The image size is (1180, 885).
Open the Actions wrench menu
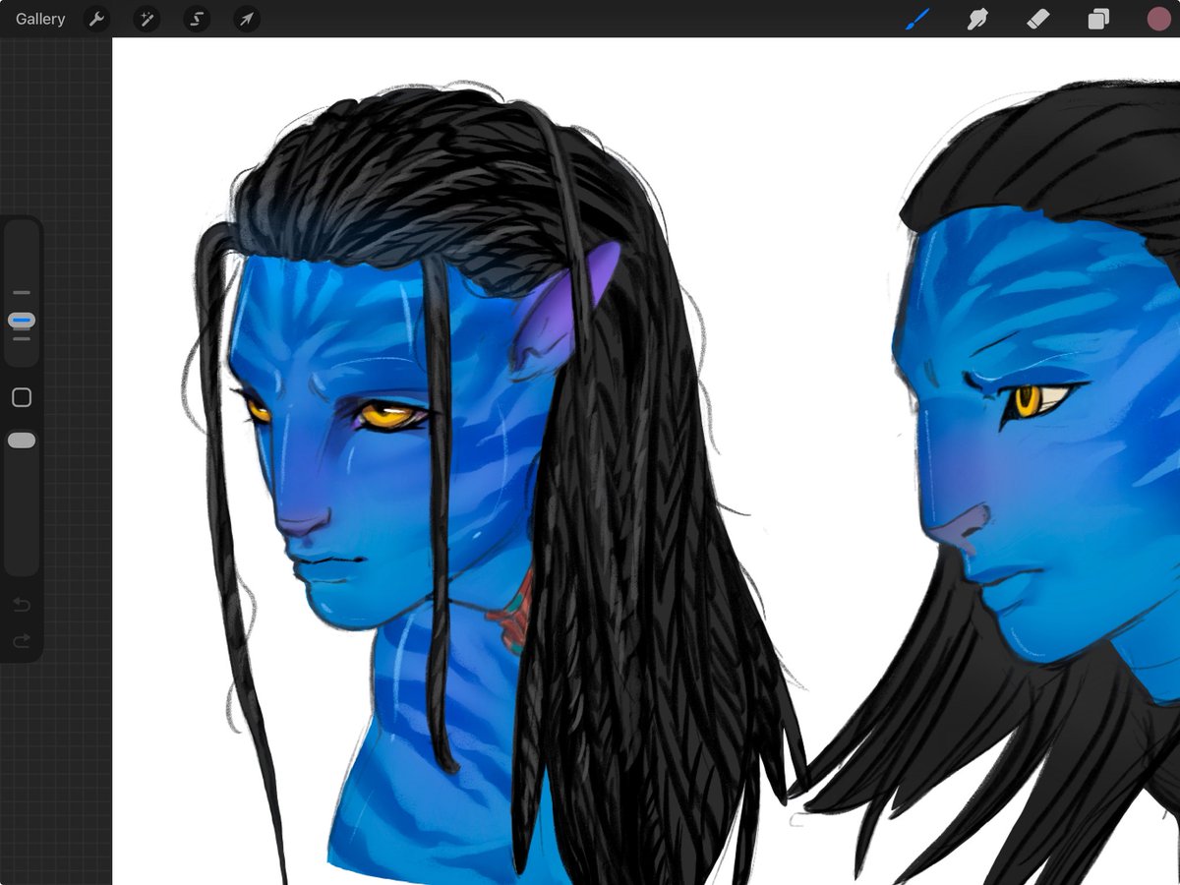96,19
